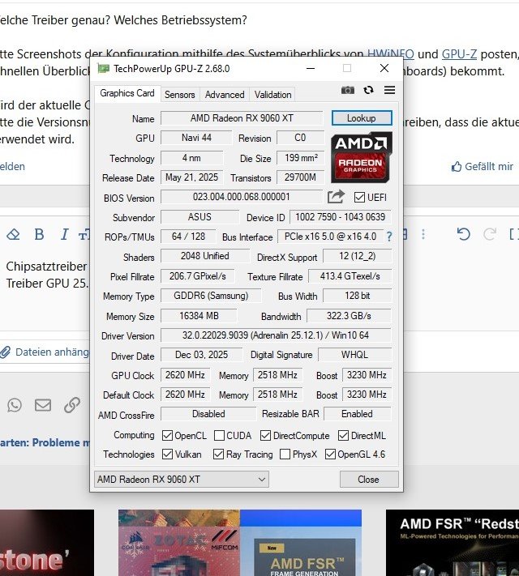Take a screenshot with GPU-Z camera icon
This screenshot has width=519, height=576.
pyautogui.click(x=348, y=90)
